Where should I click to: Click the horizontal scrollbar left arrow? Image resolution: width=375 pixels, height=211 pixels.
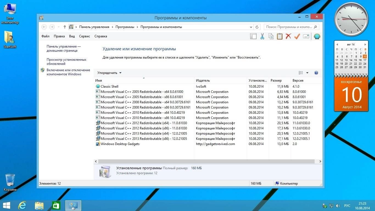(x=96, y=162)
